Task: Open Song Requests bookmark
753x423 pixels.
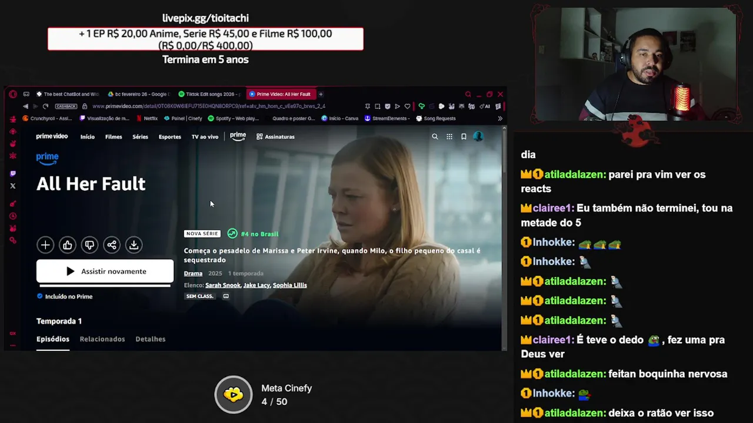Action: [x=436, y=118]
